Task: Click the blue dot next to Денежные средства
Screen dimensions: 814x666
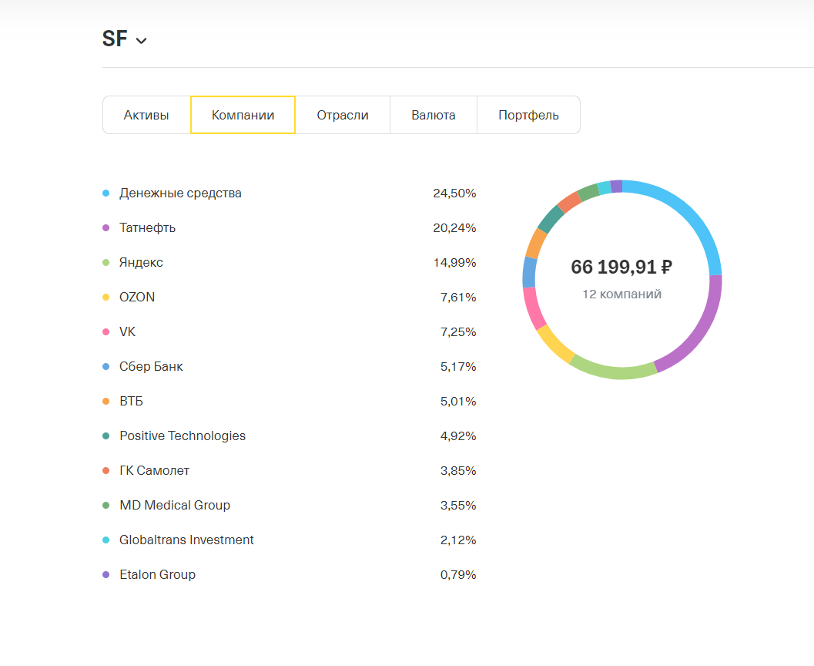Action: (x=106, y=193)
